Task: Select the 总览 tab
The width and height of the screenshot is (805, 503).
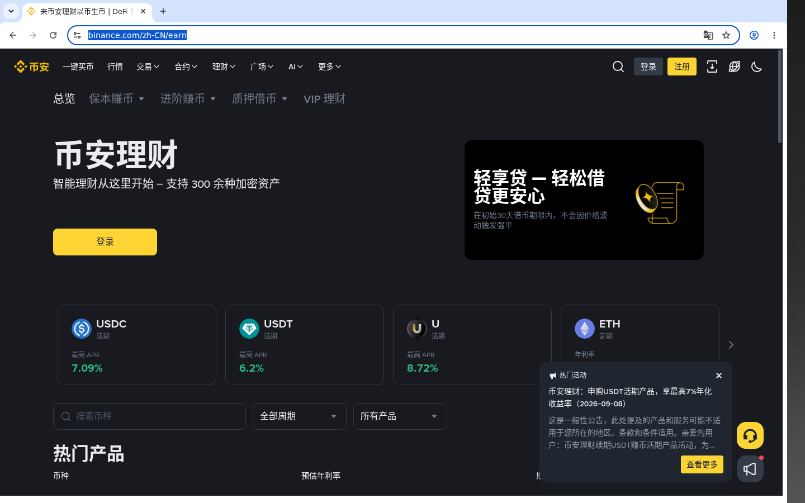Action: tap(64, 99)
